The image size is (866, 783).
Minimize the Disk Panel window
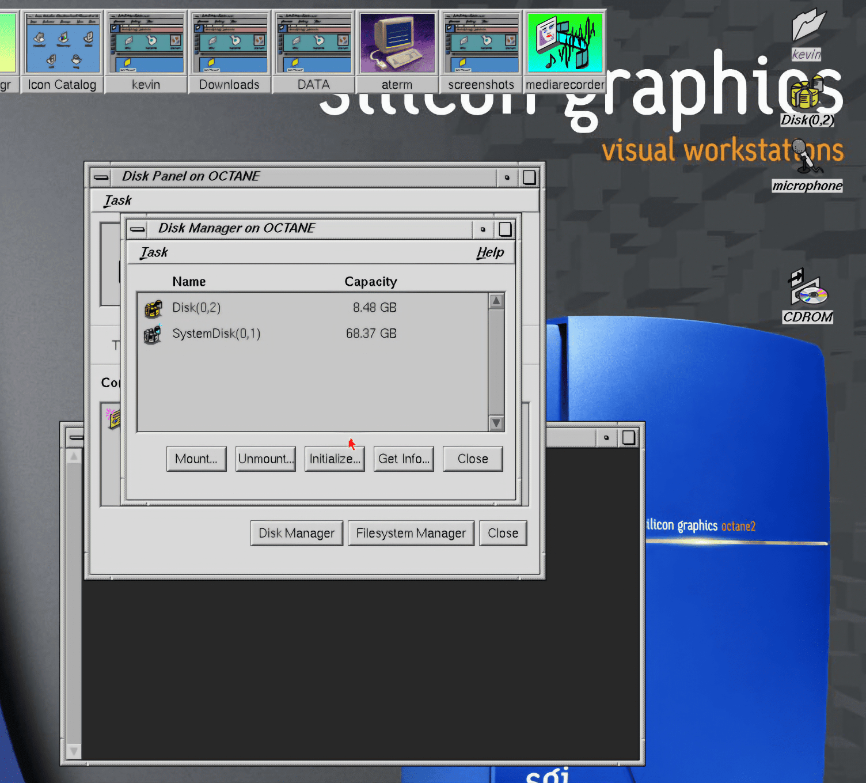pos(507,177)
